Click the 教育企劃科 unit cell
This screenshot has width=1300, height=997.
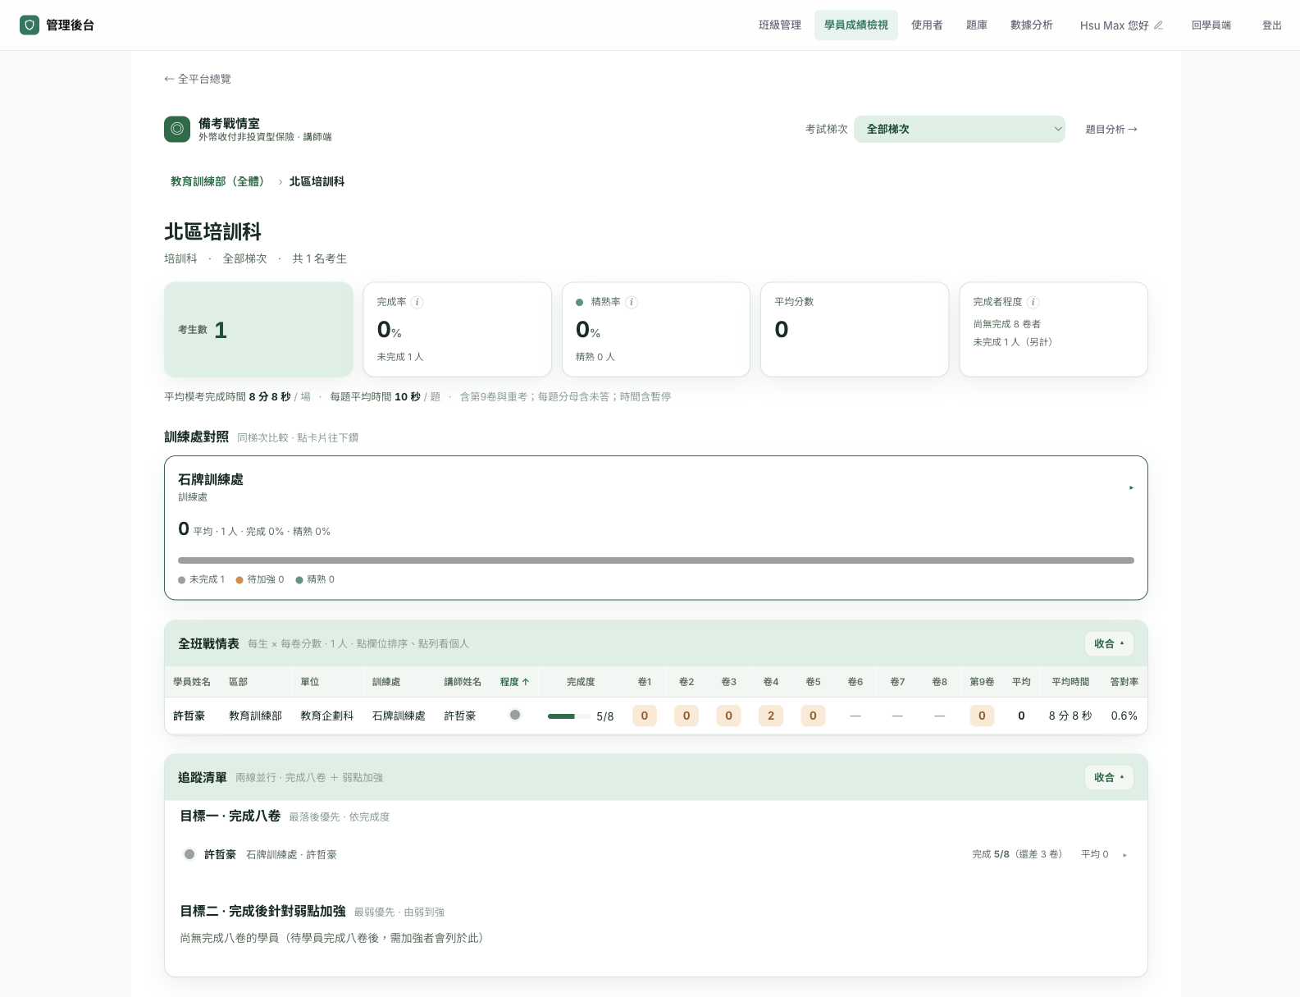(327, 716)
